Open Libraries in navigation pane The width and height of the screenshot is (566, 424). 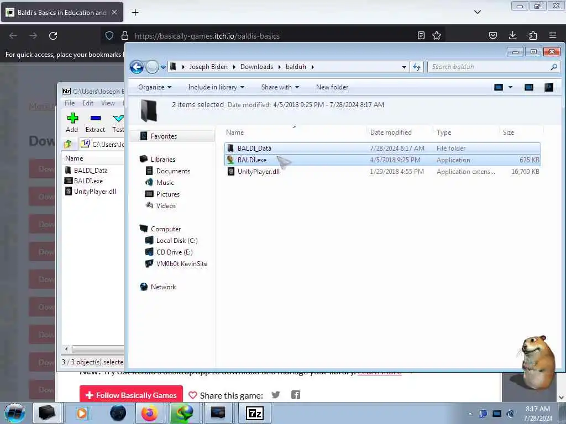(x=163, y=160)
